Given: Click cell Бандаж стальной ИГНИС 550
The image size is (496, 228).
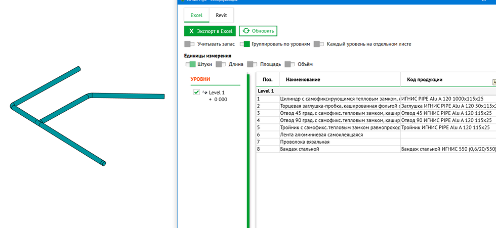Looking at the screenshot, I should pos(448,149).
